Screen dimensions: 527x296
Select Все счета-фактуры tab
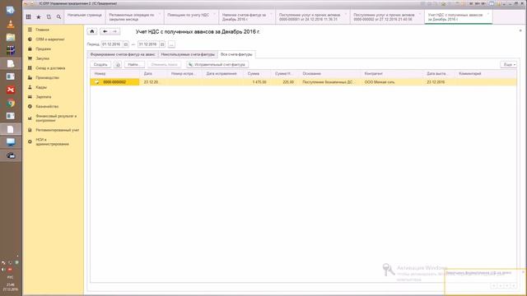[236, 54]
